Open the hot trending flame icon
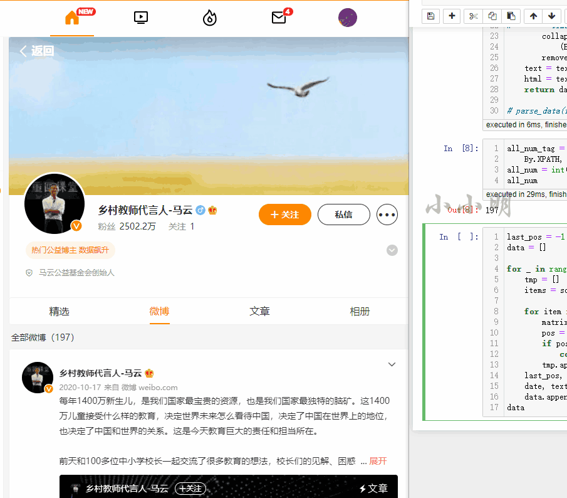 click(x=209, y=18)
